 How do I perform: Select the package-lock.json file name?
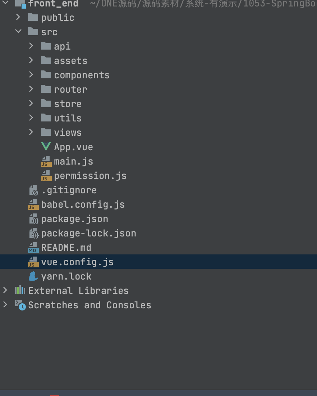pyautogui.click(x=88, y=233)
